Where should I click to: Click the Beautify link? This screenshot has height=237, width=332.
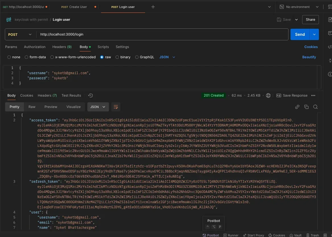[x=309, y=57]
